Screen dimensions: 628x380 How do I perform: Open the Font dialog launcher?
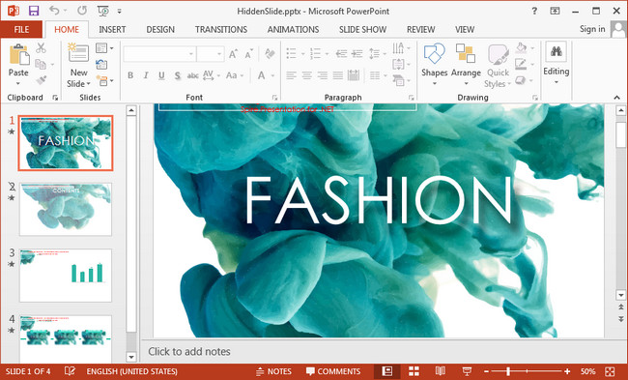[274, 98]
